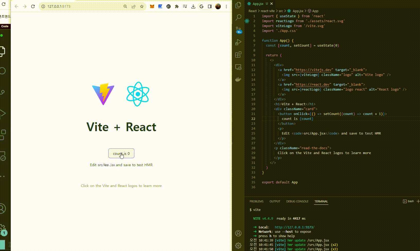Open the Docker view in activity bar
The image size is (420, 251).
238,79
